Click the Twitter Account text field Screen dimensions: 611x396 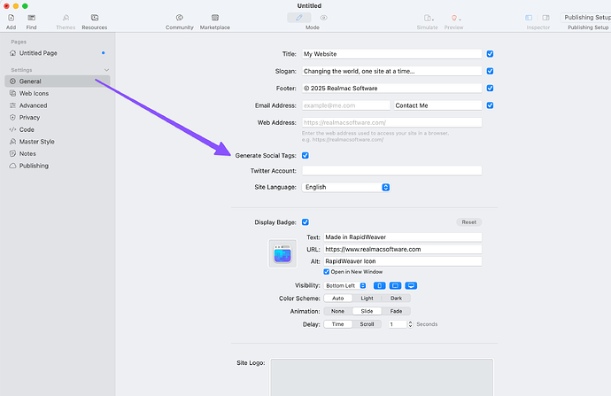click(x=391, y=170)
